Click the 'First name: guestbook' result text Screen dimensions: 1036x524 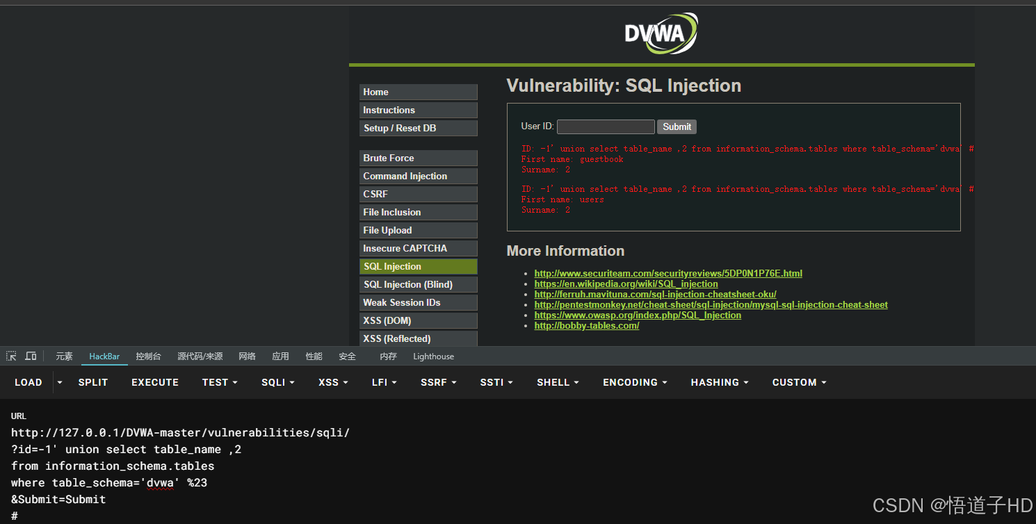[x=572, y=159]
